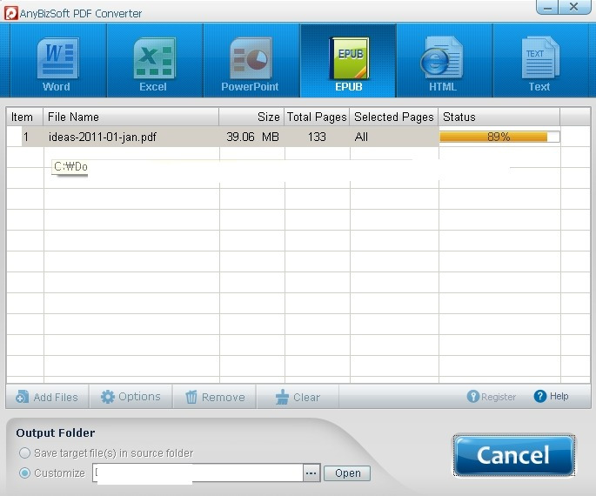
Task: Choose the PowerPoint output format icon
Action: (251, 61)
